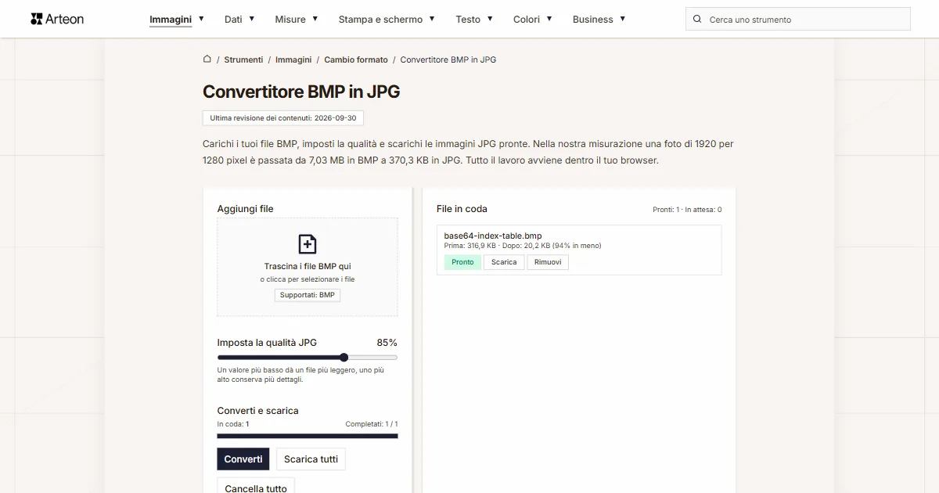Click the Pronto status badge
The width and height of the screenshot is (939, 493).
click(462, 262)
